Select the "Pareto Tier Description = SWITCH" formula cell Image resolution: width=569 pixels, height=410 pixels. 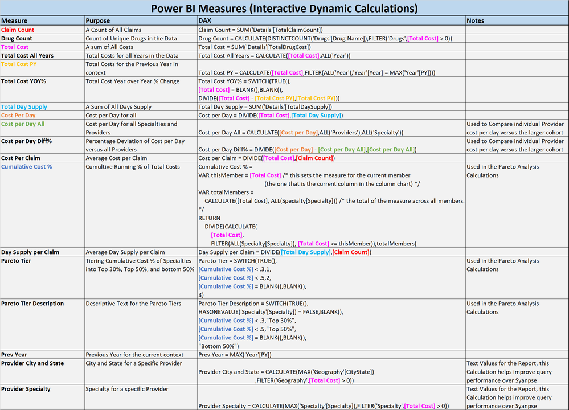[x=331, y=325]
